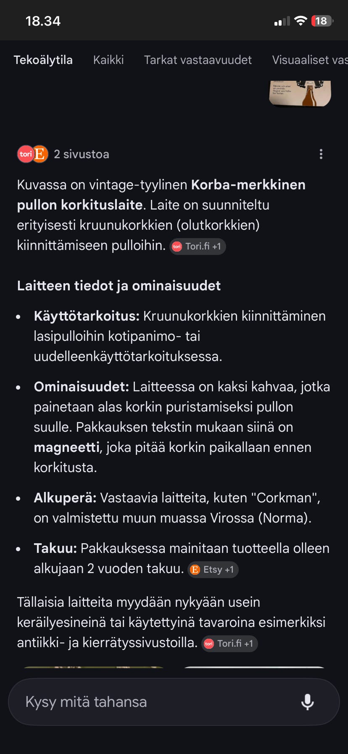Open the Tarkat vastaavuudet tab
348x754 pixels.
pos(198,60)
